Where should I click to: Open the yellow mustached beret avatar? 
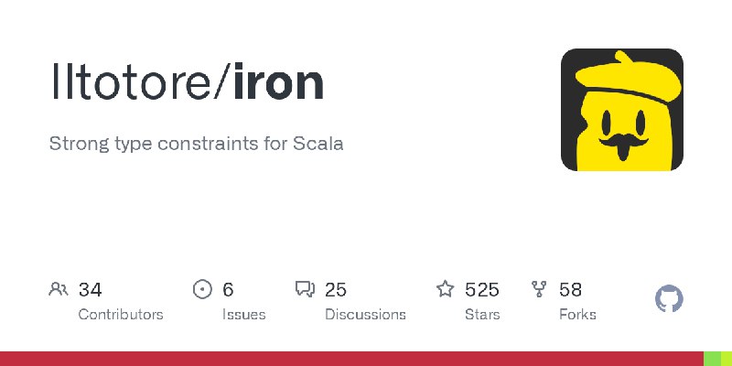click(622, 110)
